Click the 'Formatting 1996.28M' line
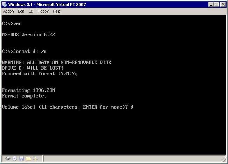The width and height of the screenshot is (228, 164). pos(29,90)
